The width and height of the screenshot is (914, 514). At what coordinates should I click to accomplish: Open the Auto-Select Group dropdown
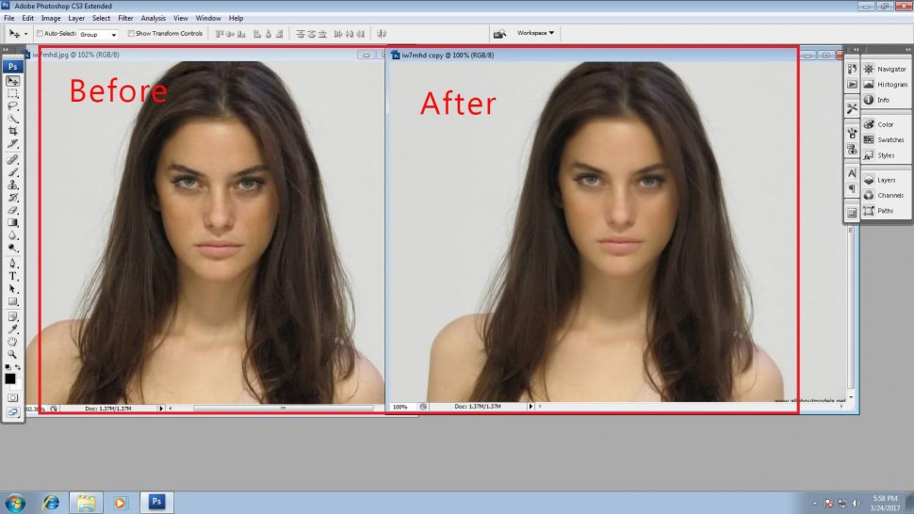coord(98,34)
